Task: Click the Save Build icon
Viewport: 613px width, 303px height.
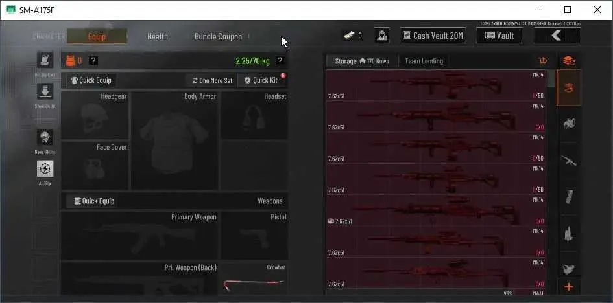Action: pyautogui.click(x=45, y=91)
